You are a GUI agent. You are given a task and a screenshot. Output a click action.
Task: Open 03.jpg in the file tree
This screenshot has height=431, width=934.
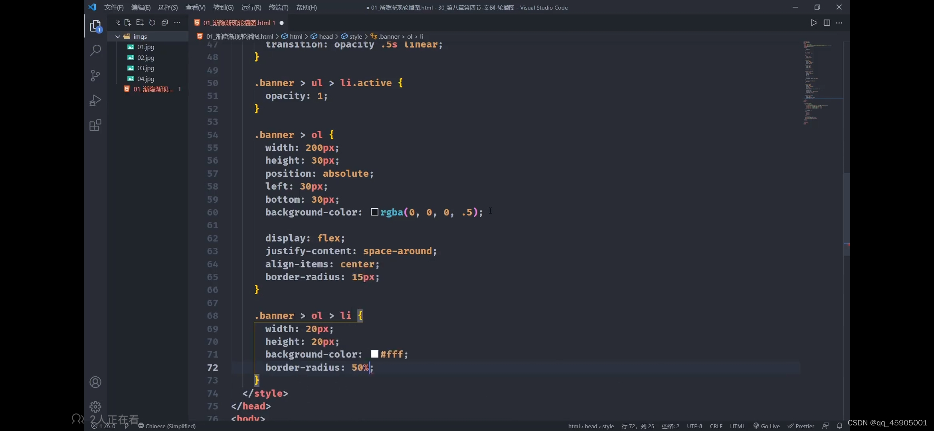click(x=146, y=68)
